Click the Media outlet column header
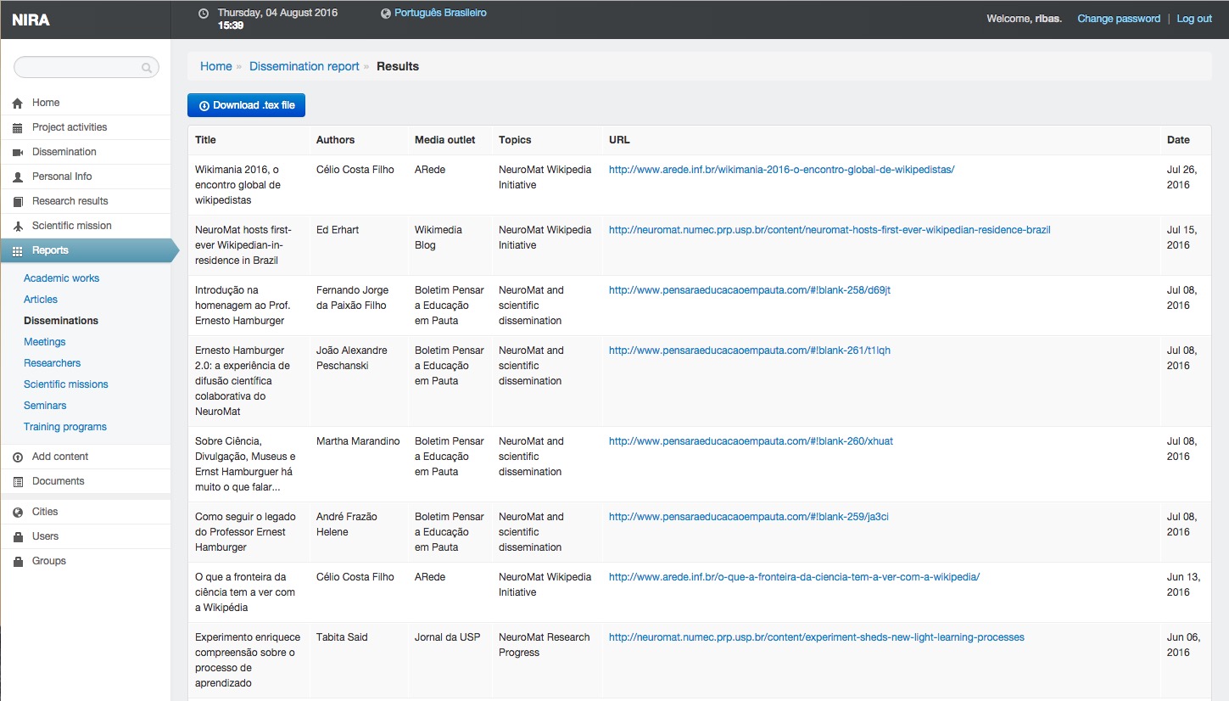Viewport: 1229px width, 701px height. click(x=445, y=140)
